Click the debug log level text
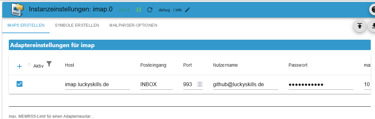Viewport: 375px width, 119px height. pyautogui.click(x=164, y=10)
